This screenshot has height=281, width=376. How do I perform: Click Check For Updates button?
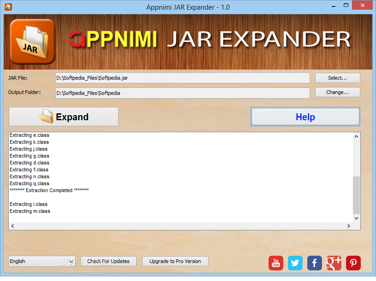pos(108,261)
